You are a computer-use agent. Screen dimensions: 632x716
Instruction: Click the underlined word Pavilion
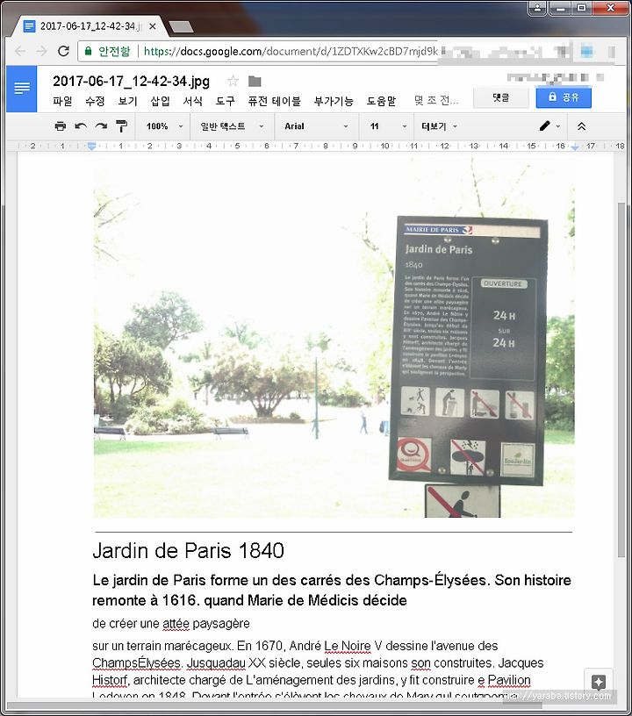509,680
